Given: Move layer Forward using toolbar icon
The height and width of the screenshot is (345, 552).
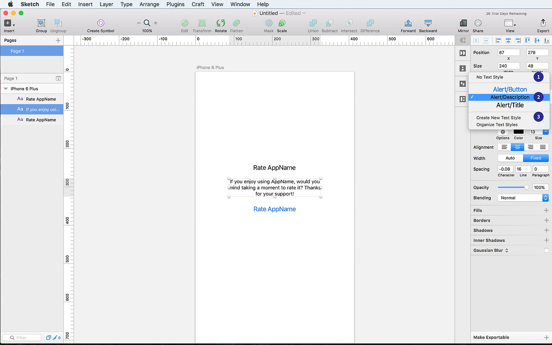Looking at the screenshot, I should pos(408,23).
